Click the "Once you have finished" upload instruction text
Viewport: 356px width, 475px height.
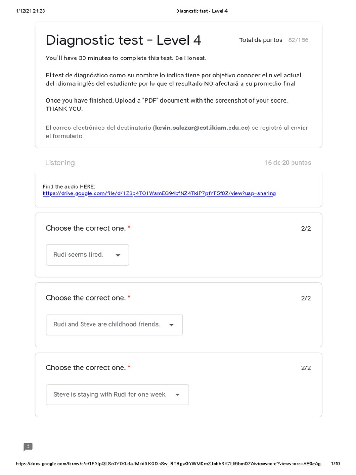tap(166, 100)
